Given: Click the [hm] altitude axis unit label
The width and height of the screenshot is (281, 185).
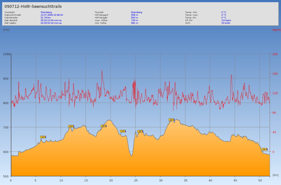Looking at the screenshot, I should (x=6, y=30).
